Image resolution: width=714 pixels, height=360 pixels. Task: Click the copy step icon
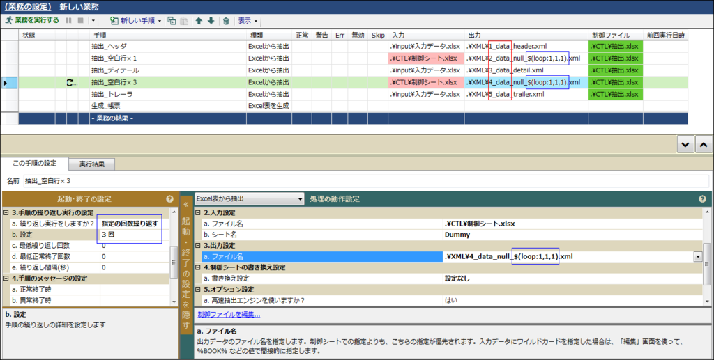(172, 20)
